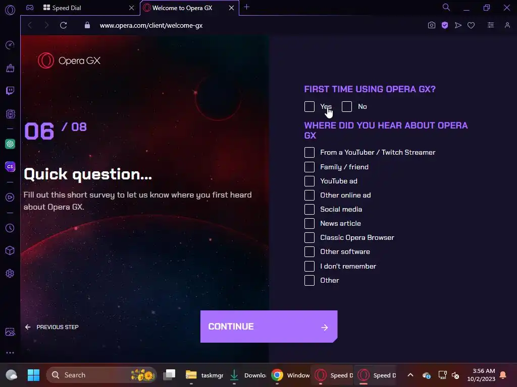The height and width of the screenshot is (387, 517).
Task: Open Settings gear icon in sidebar
Action: coord(10,274)
